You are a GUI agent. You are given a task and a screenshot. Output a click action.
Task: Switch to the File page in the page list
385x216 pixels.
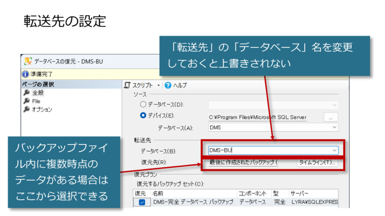pos(36,101)
